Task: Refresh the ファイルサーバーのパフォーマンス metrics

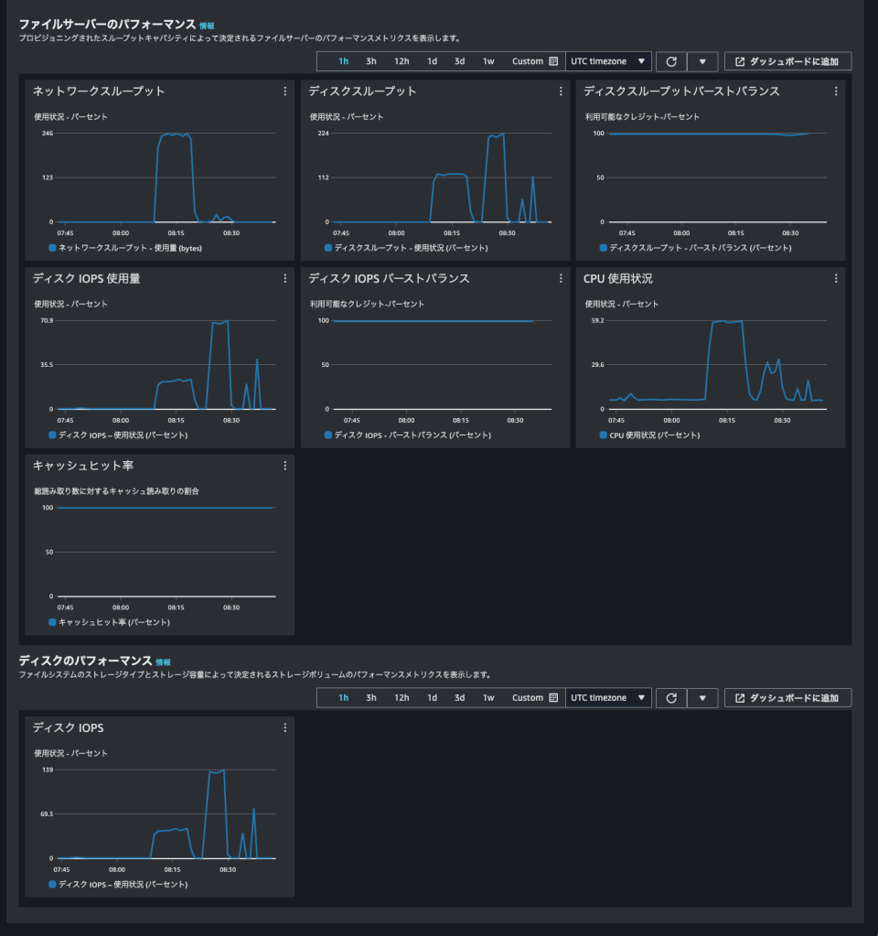Action: 670,61
